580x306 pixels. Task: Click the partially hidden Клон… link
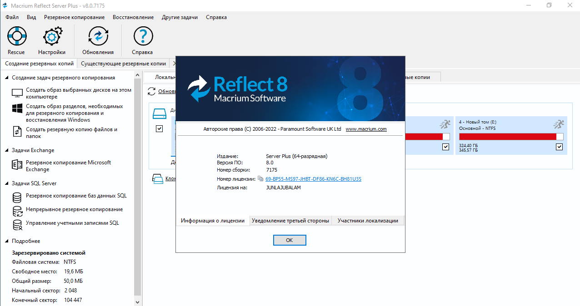pos(170,178)
